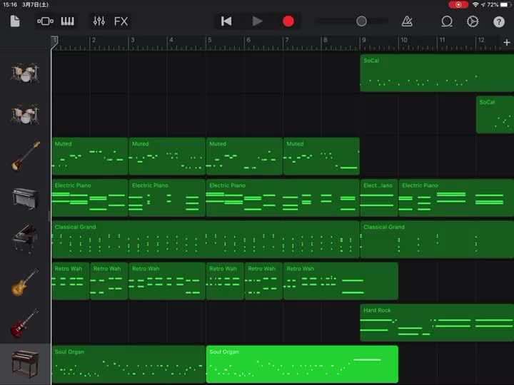Select Retro Wah region at bar 2

(109, 281)
